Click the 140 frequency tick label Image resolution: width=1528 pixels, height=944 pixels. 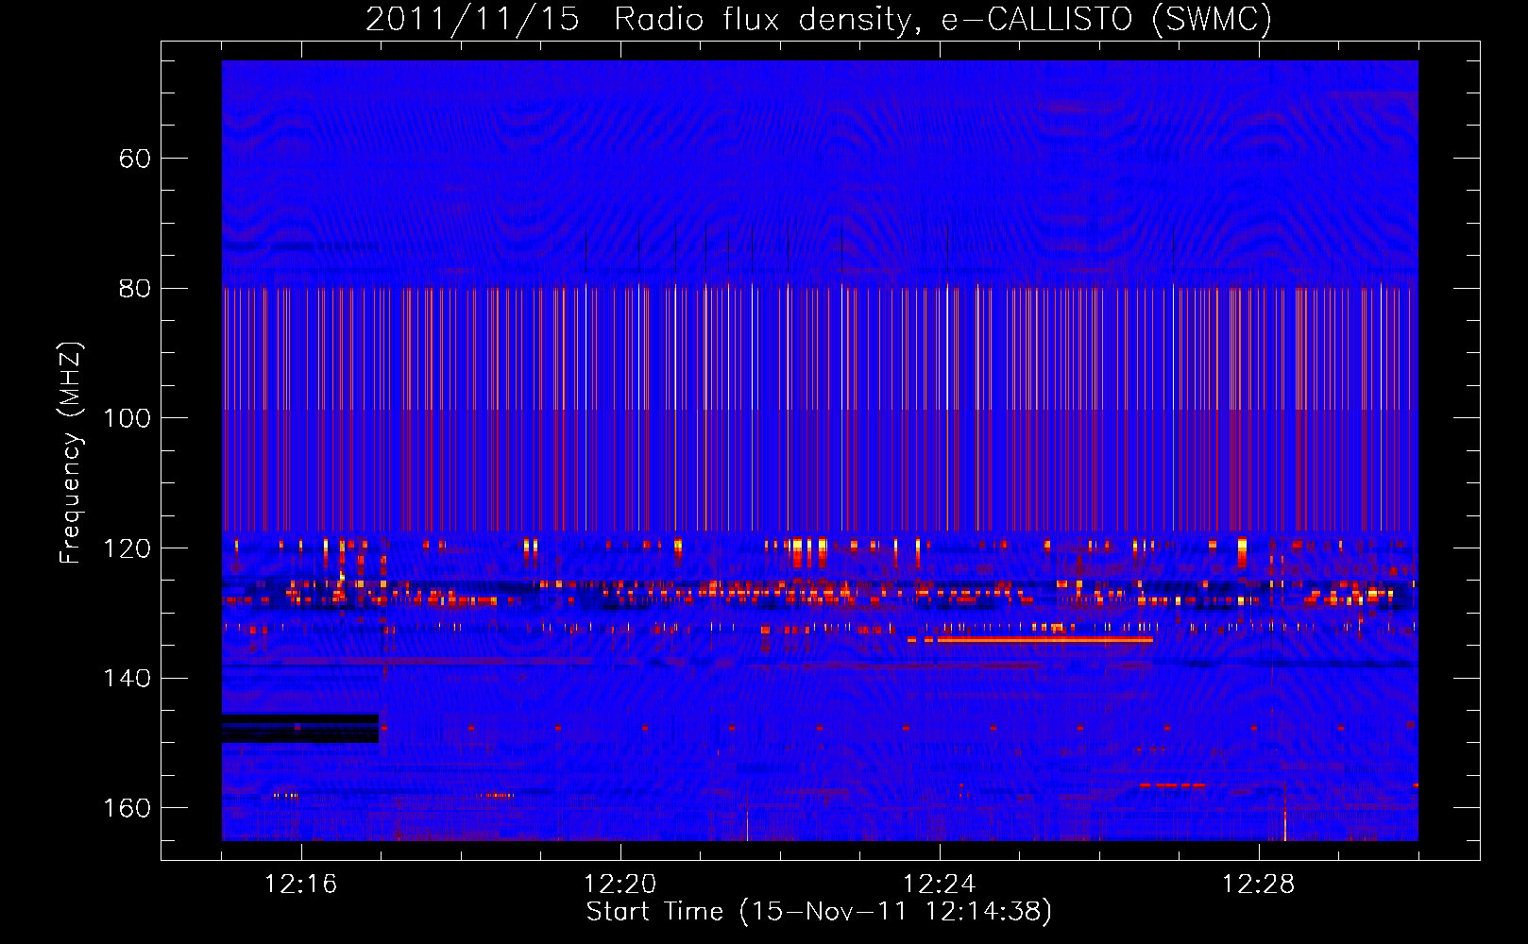tap(127, 679)
